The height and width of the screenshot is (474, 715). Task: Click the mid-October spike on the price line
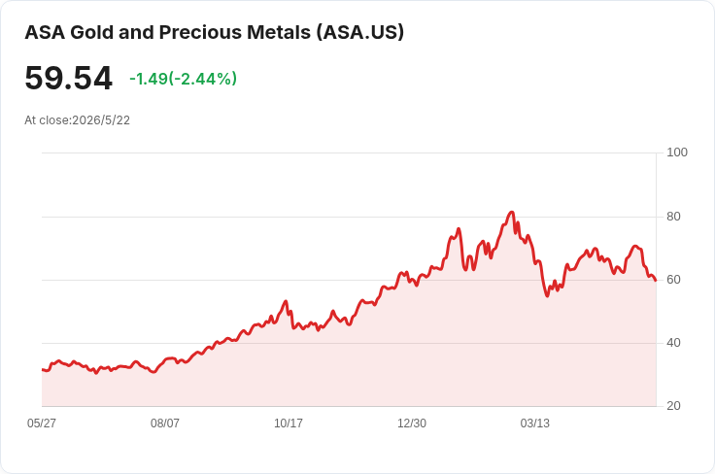coord(286,301)
